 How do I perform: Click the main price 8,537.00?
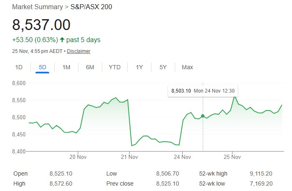41,25
